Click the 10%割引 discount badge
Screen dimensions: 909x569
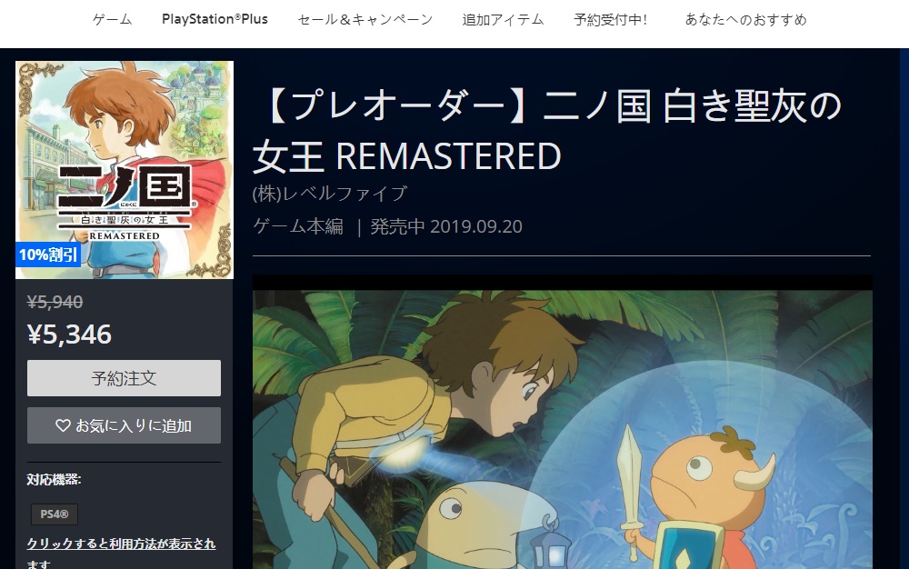pyautogui.click(x=49, y=255)
